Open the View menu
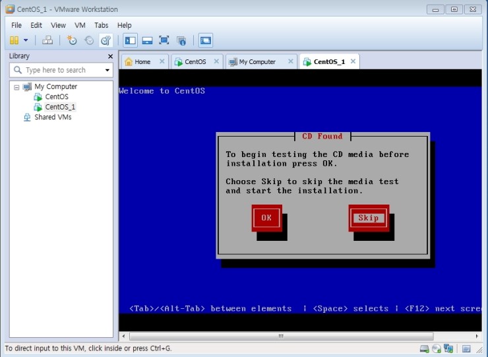 (x=58, y=25)
